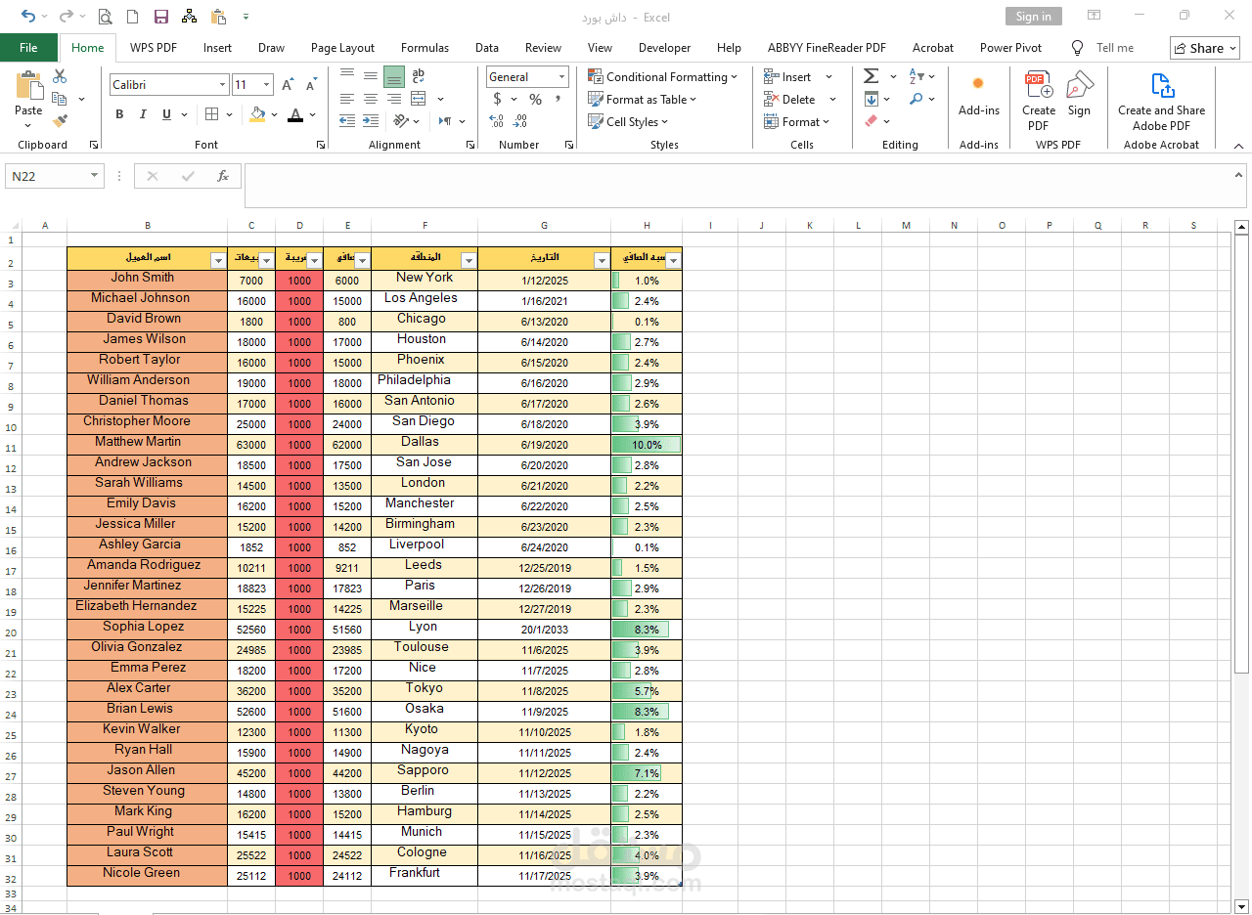
Task: Click the Sign in button
Action: [x=1033, y=16]
